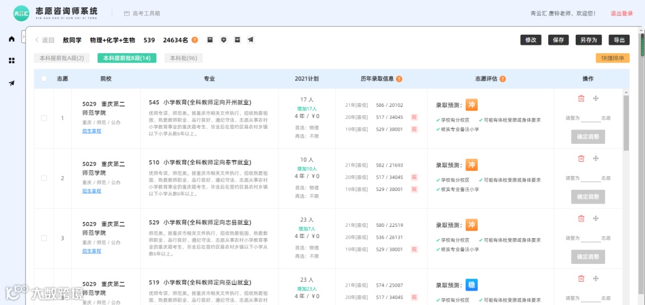
Task: Click the paper plane icon in header row
Action: 250,40
